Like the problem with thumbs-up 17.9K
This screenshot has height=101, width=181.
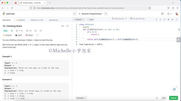click(x=20, y=31)
